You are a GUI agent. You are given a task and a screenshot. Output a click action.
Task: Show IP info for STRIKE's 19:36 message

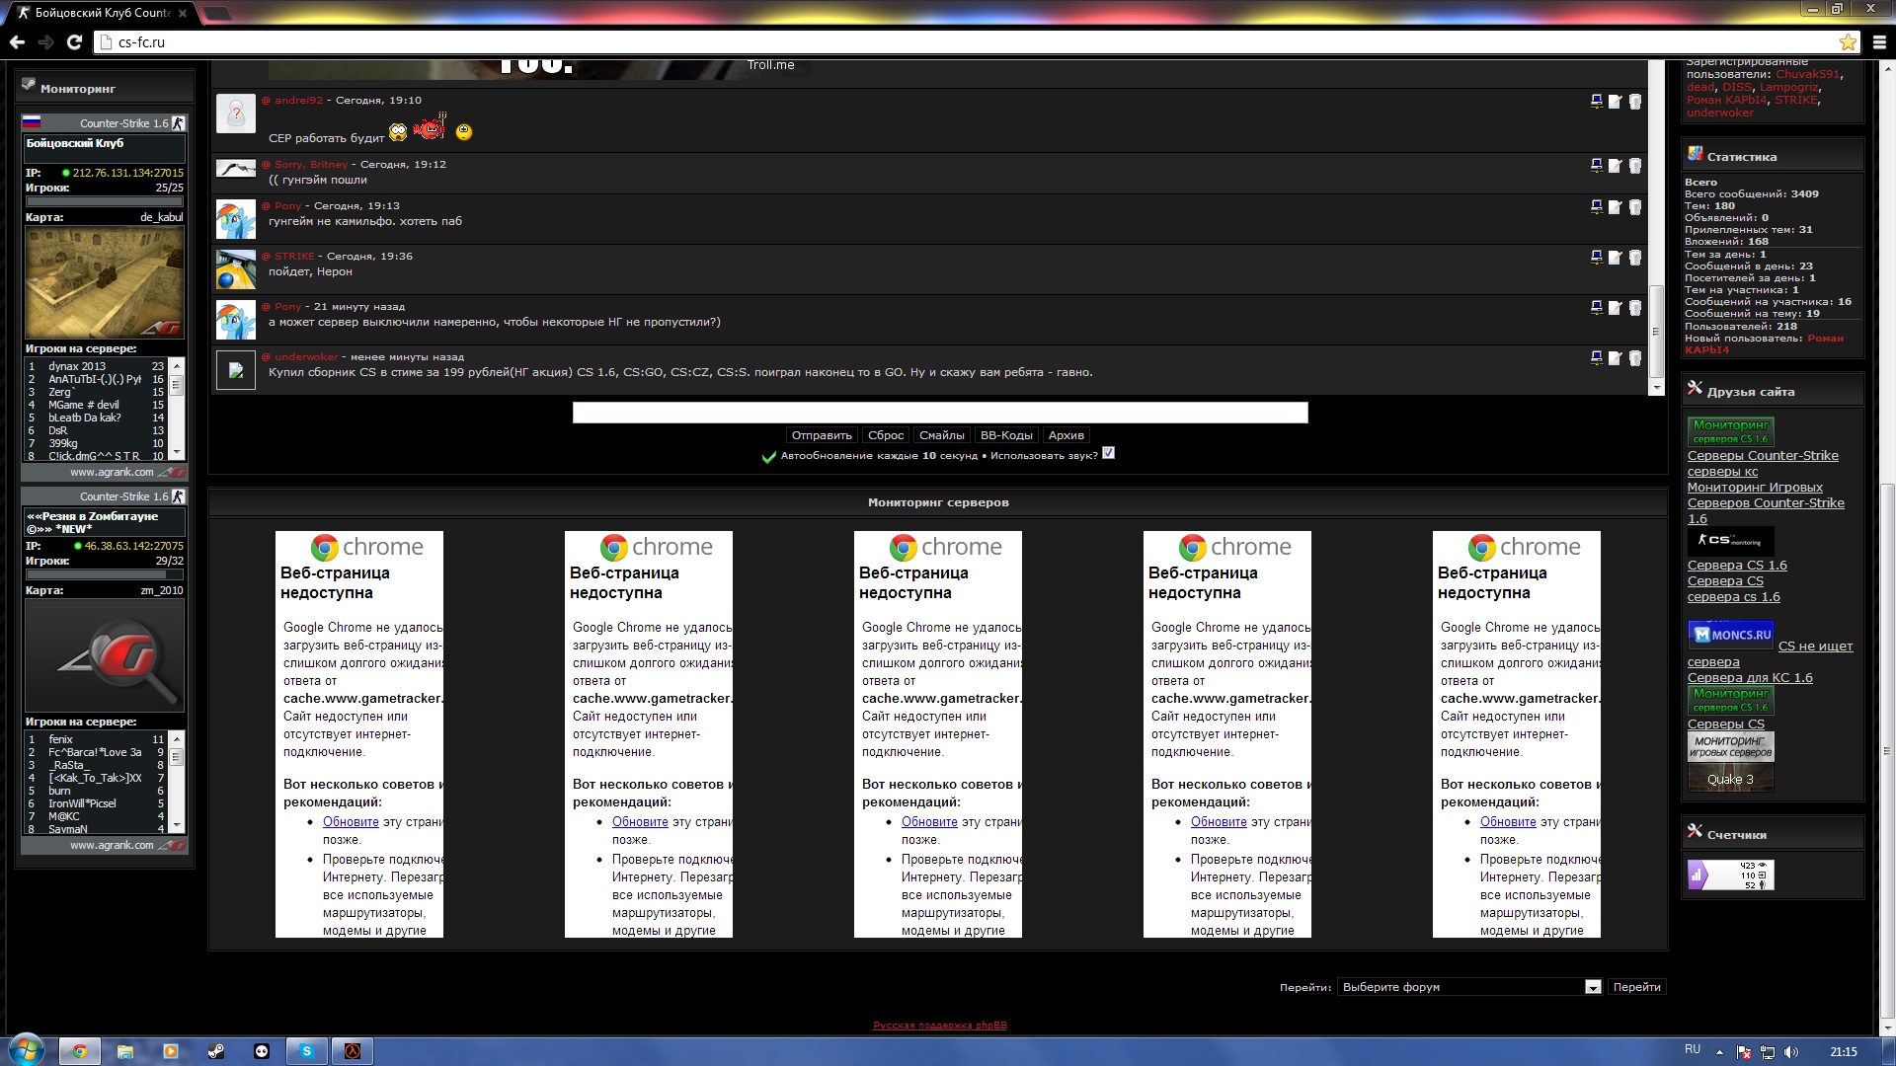point(1596,258)
